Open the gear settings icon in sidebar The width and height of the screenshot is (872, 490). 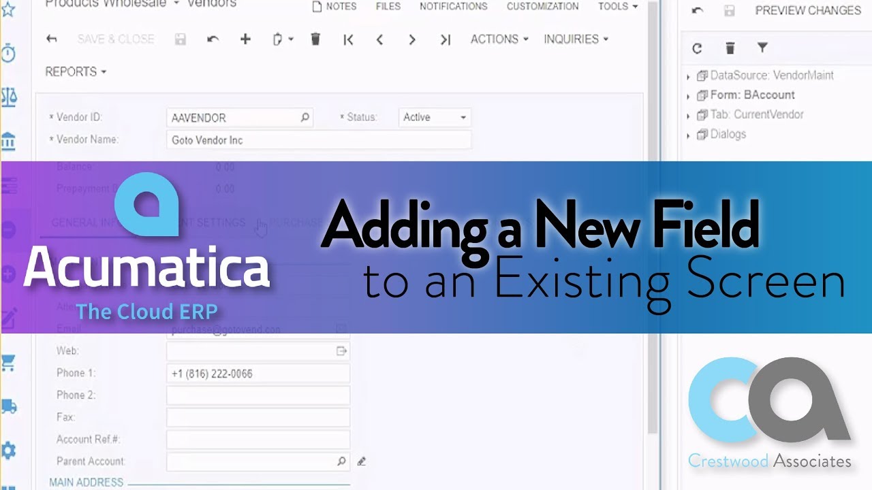tap(8, 450)
